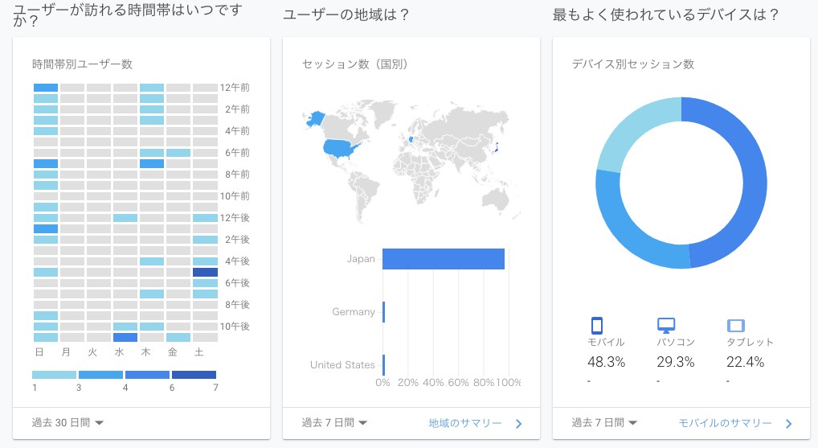Click the Sunday 12午前 heatmap cell
The image size is (818, 448).
(x=46, y=88)
